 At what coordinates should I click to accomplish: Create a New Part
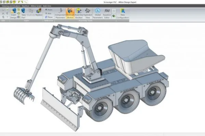[23, 13]
